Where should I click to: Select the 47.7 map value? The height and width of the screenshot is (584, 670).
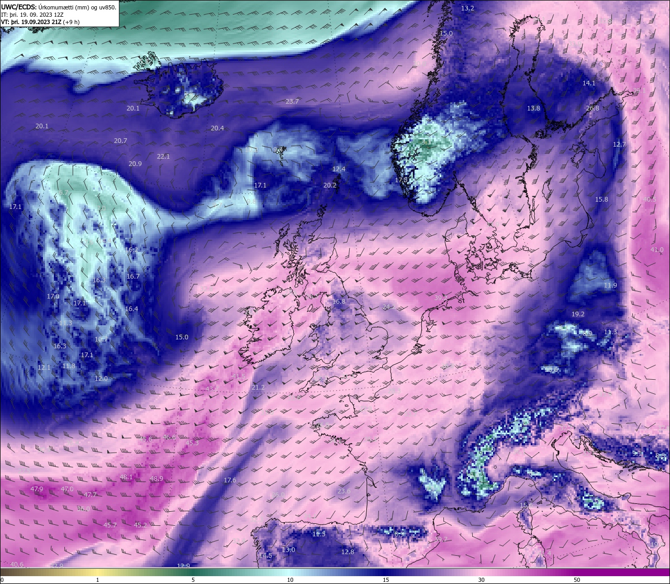click(x=90, y=495)
